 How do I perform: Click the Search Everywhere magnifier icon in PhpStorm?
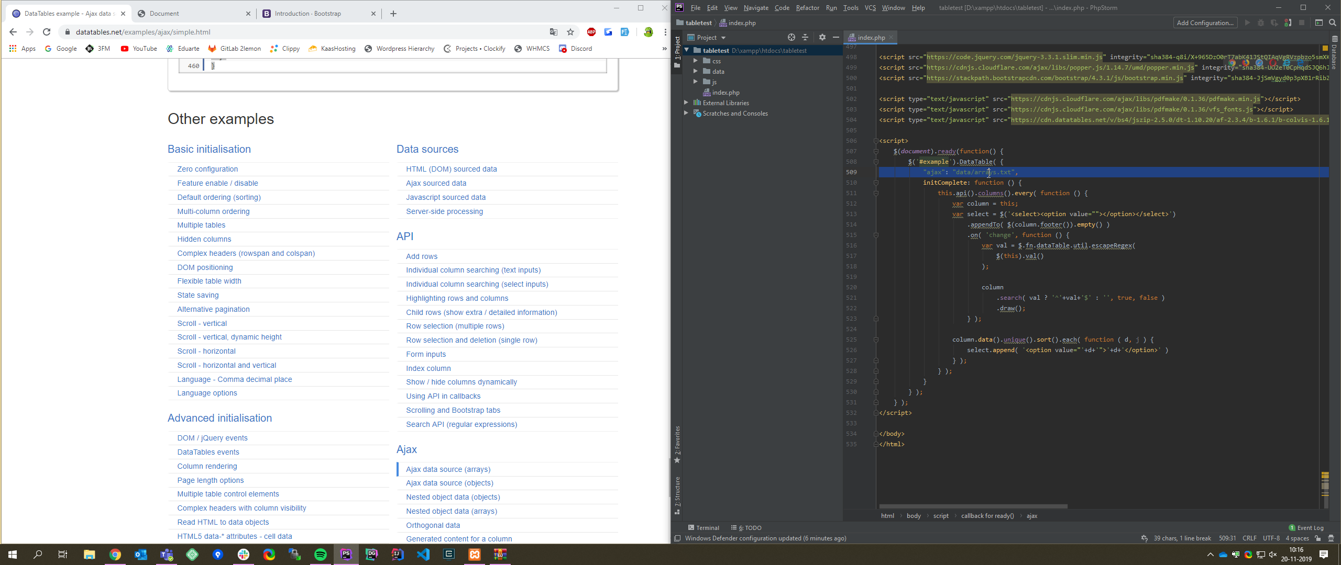pos(1333,22)
